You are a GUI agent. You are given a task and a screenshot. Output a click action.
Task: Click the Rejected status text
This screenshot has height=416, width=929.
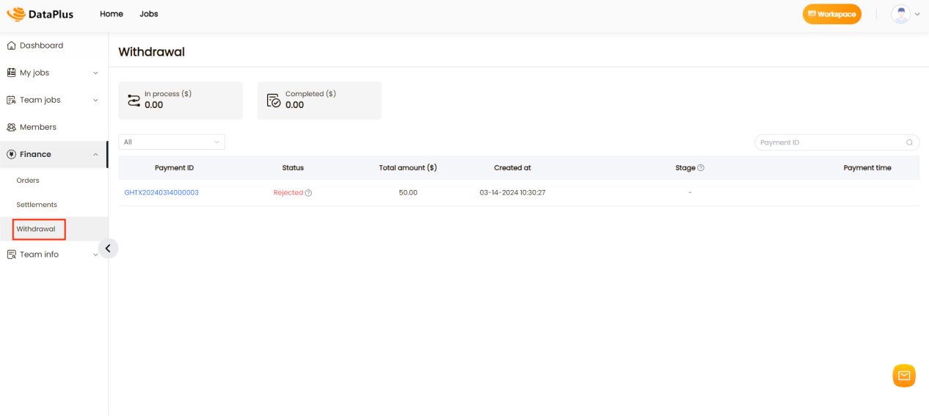[x=288, y=193]
